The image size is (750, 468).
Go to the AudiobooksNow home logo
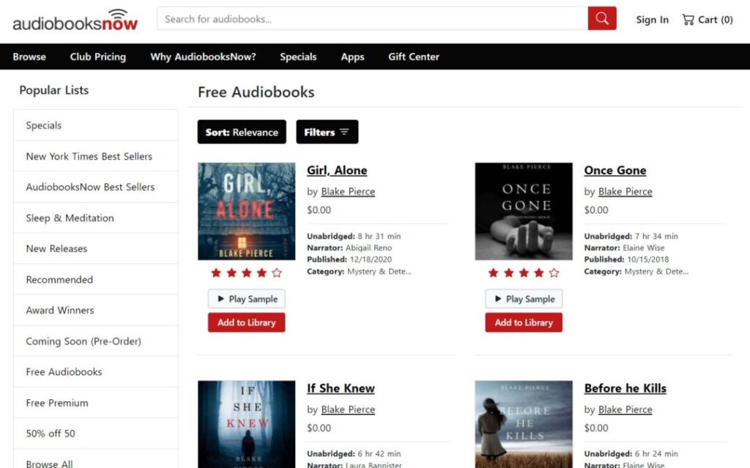(75, 20)
